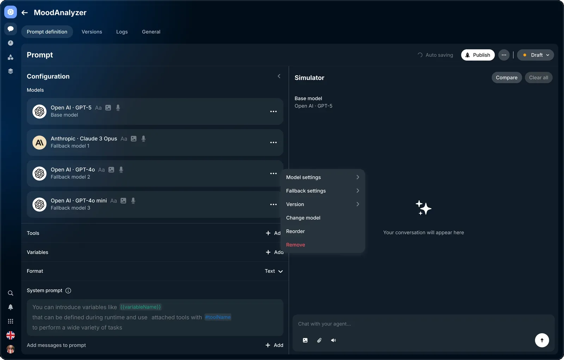Click the image capability icon for Claude 3 Opus

[134, 139]
